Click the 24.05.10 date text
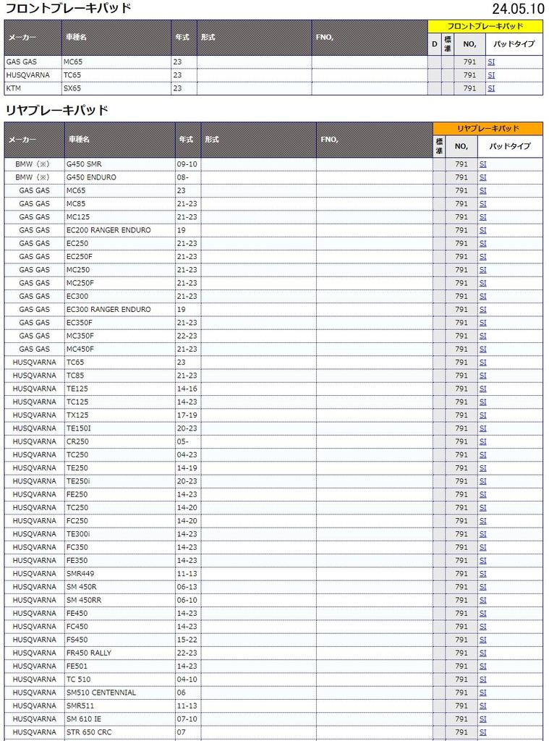This screenshot has height=741, width=549. pyautogui.click(x=518, y=9)
